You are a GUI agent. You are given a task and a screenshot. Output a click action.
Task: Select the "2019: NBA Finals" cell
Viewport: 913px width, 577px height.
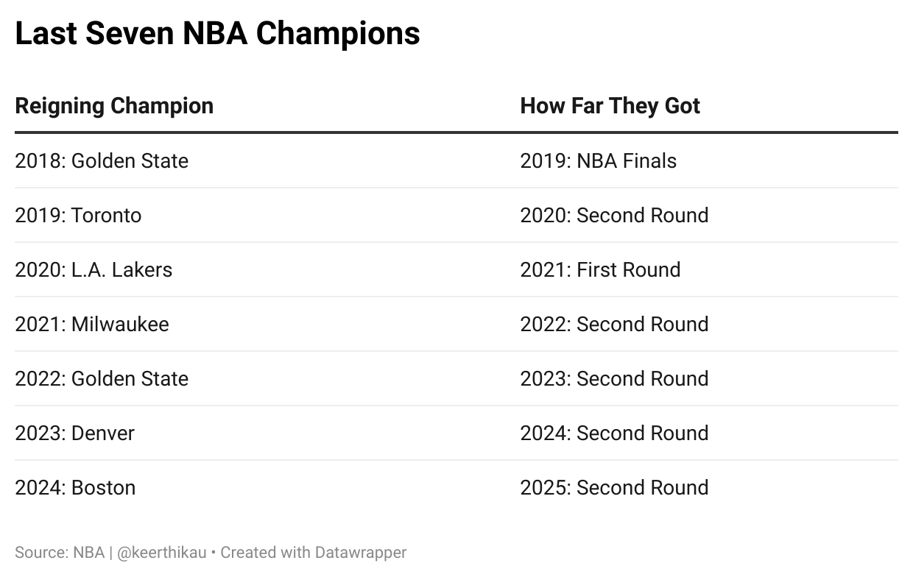click(x=598, y=161)
